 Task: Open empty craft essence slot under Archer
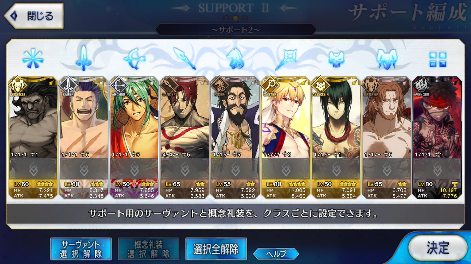click(134, 169)
